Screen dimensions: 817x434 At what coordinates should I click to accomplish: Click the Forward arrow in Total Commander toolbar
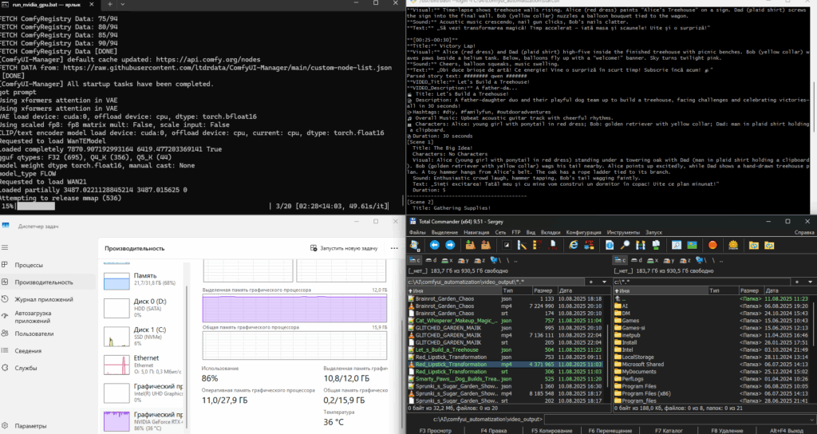point(450,244)
